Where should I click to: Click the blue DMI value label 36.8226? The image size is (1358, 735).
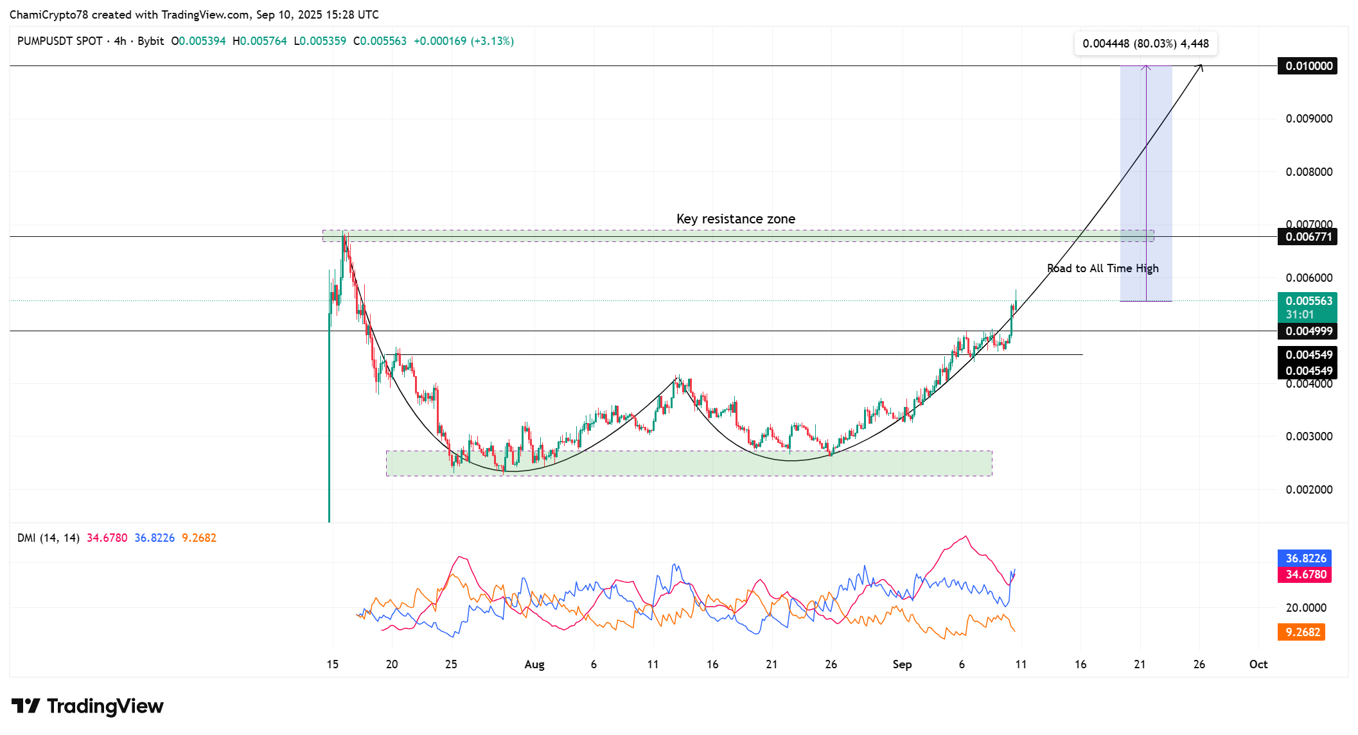point(1305,558)
